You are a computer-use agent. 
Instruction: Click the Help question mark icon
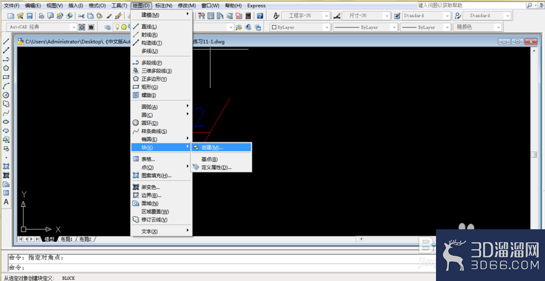[x=259, y=16]
